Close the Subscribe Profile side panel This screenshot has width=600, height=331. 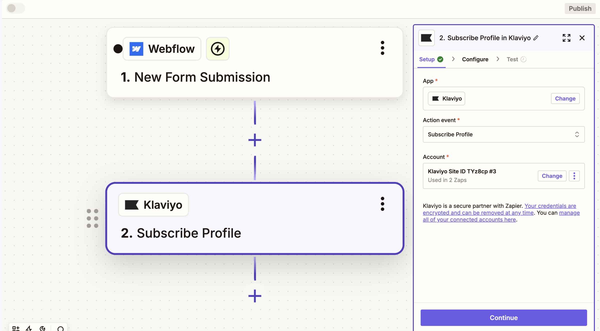(x=582, y=38)
